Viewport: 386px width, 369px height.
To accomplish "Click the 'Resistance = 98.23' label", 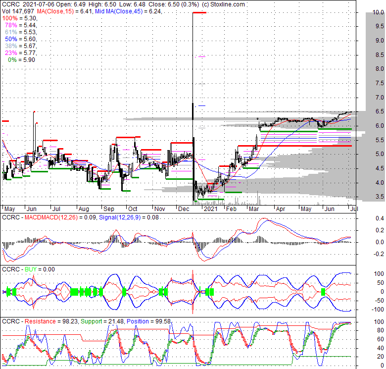I will click(51, 321).
